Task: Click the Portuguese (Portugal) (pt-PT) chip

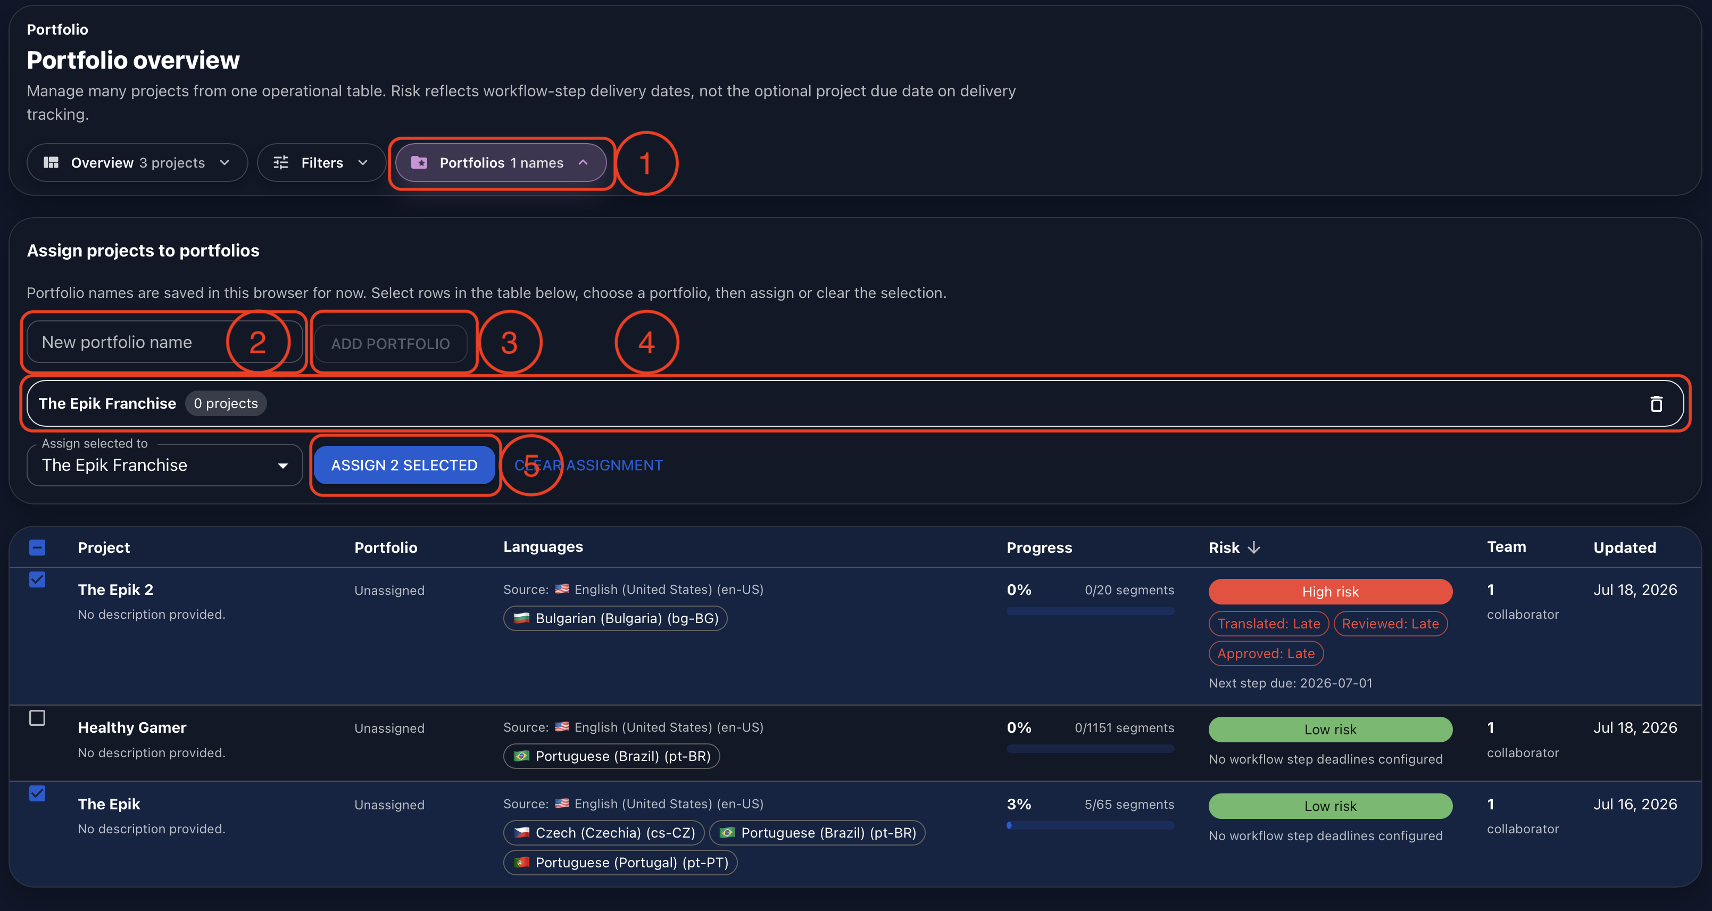Action: click(620, 863)
